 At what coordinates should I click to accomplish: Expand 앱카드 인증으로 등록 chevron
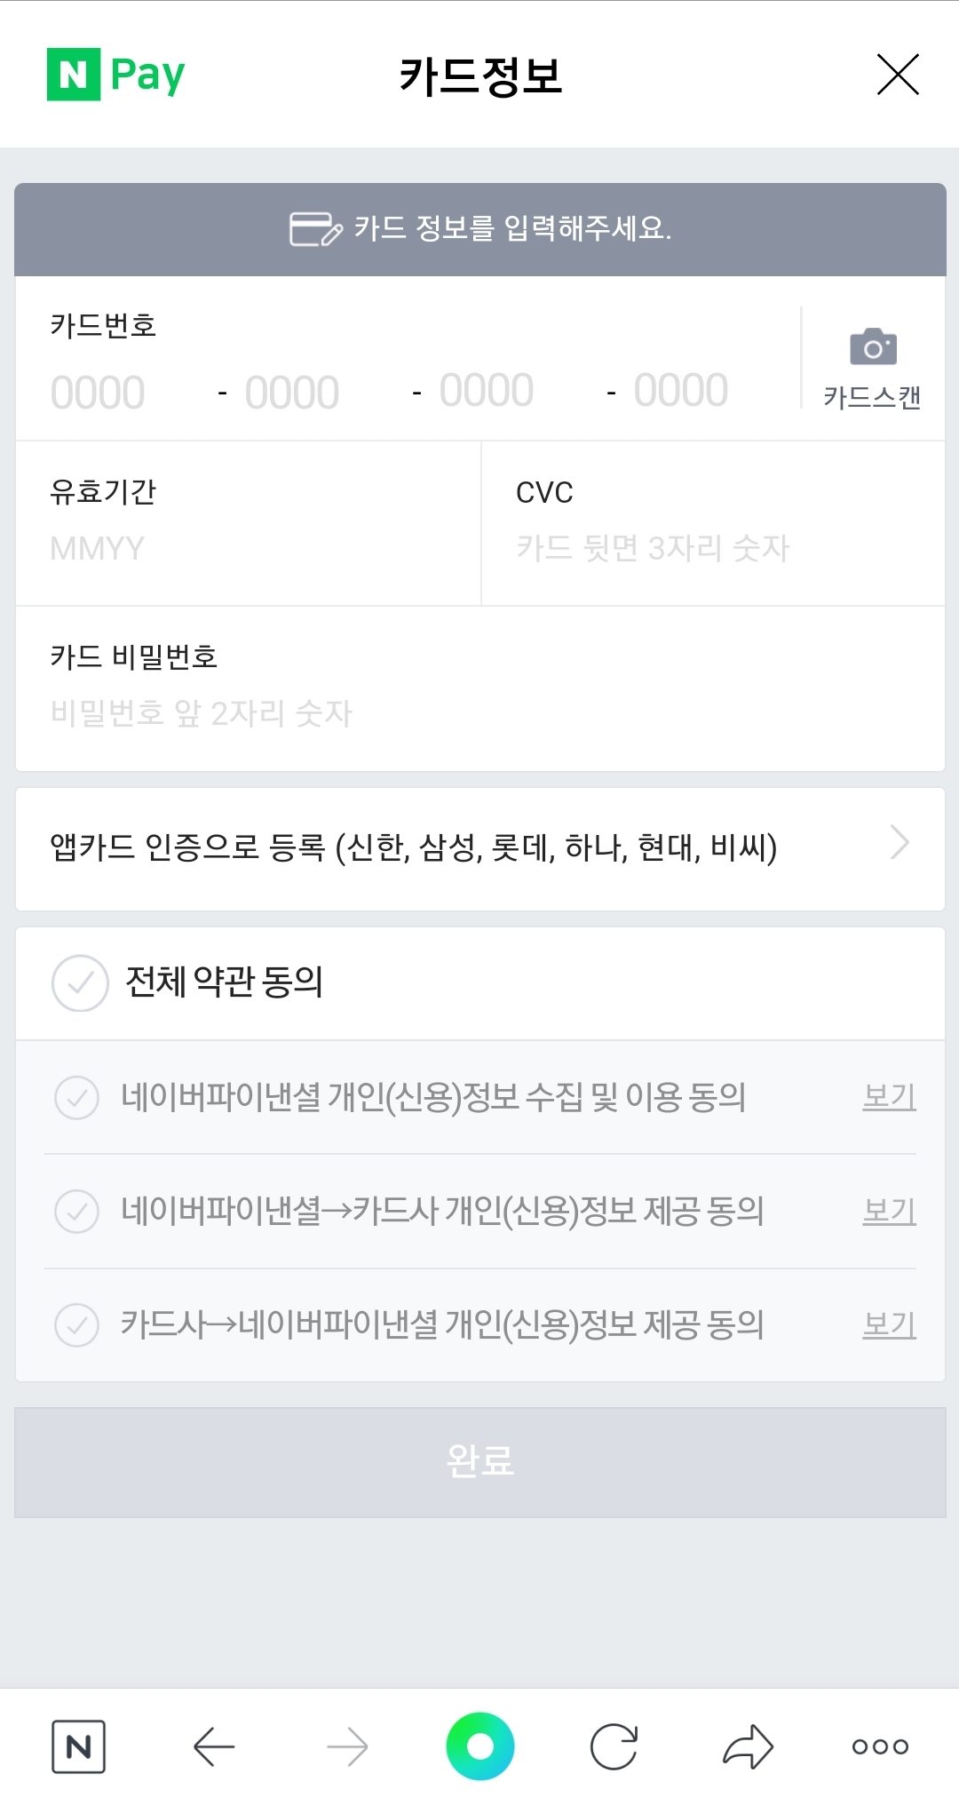point(900,842)
